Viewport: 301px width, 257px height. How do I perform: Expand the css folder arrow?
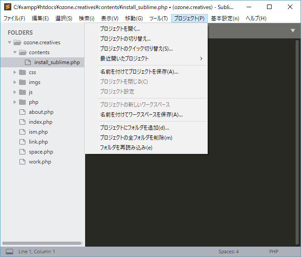(15, 72)
